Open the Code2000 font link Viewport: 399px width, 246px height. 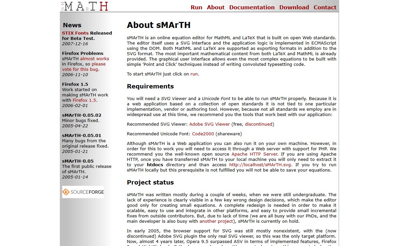[x=203, y=134]
